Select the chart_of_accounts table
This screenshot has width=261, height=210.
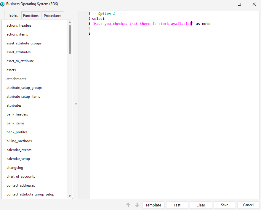click(x=21, y=177)
